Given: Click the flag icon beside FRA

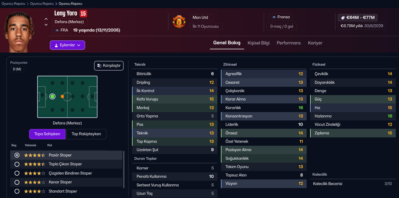Looking at the screenshot, I should (x=57, y=30).
